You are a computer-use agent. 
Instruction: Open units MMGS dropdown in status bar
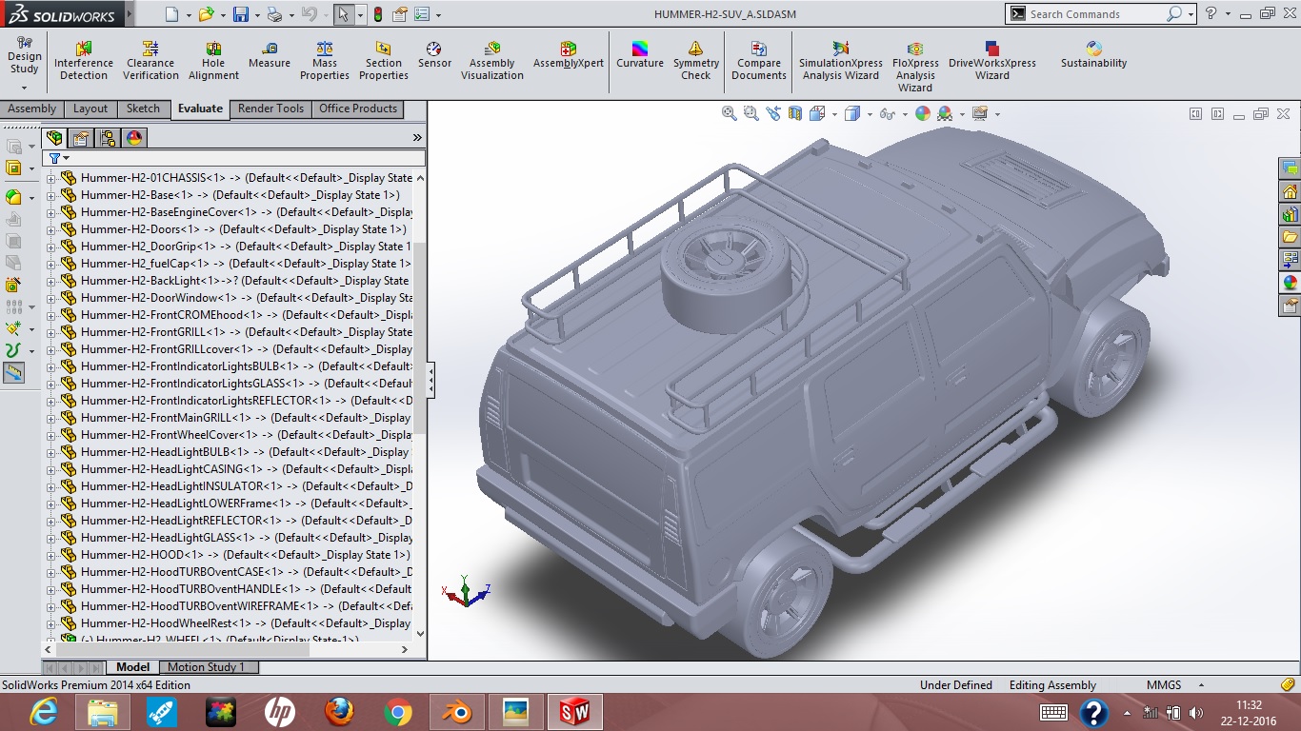[x=1202, y=685]
